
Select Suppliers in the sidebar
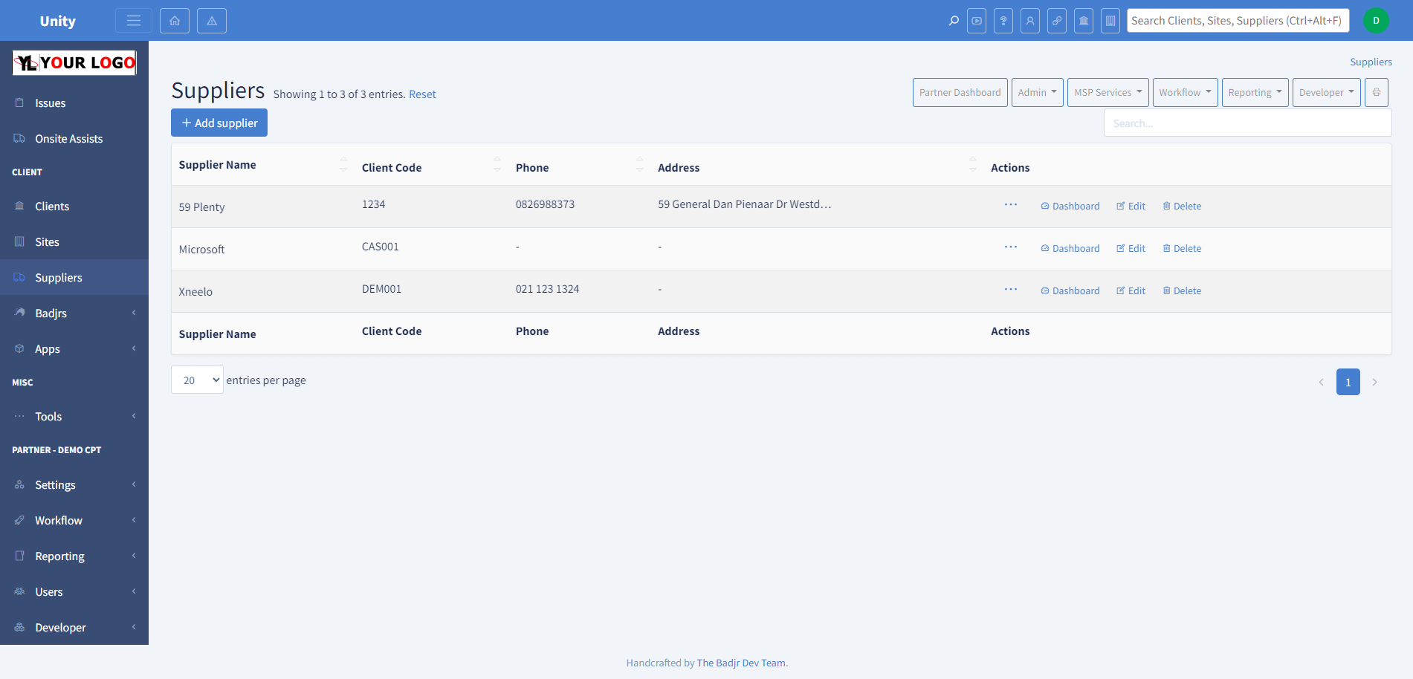pyautogui.click(x=74, y=278)
